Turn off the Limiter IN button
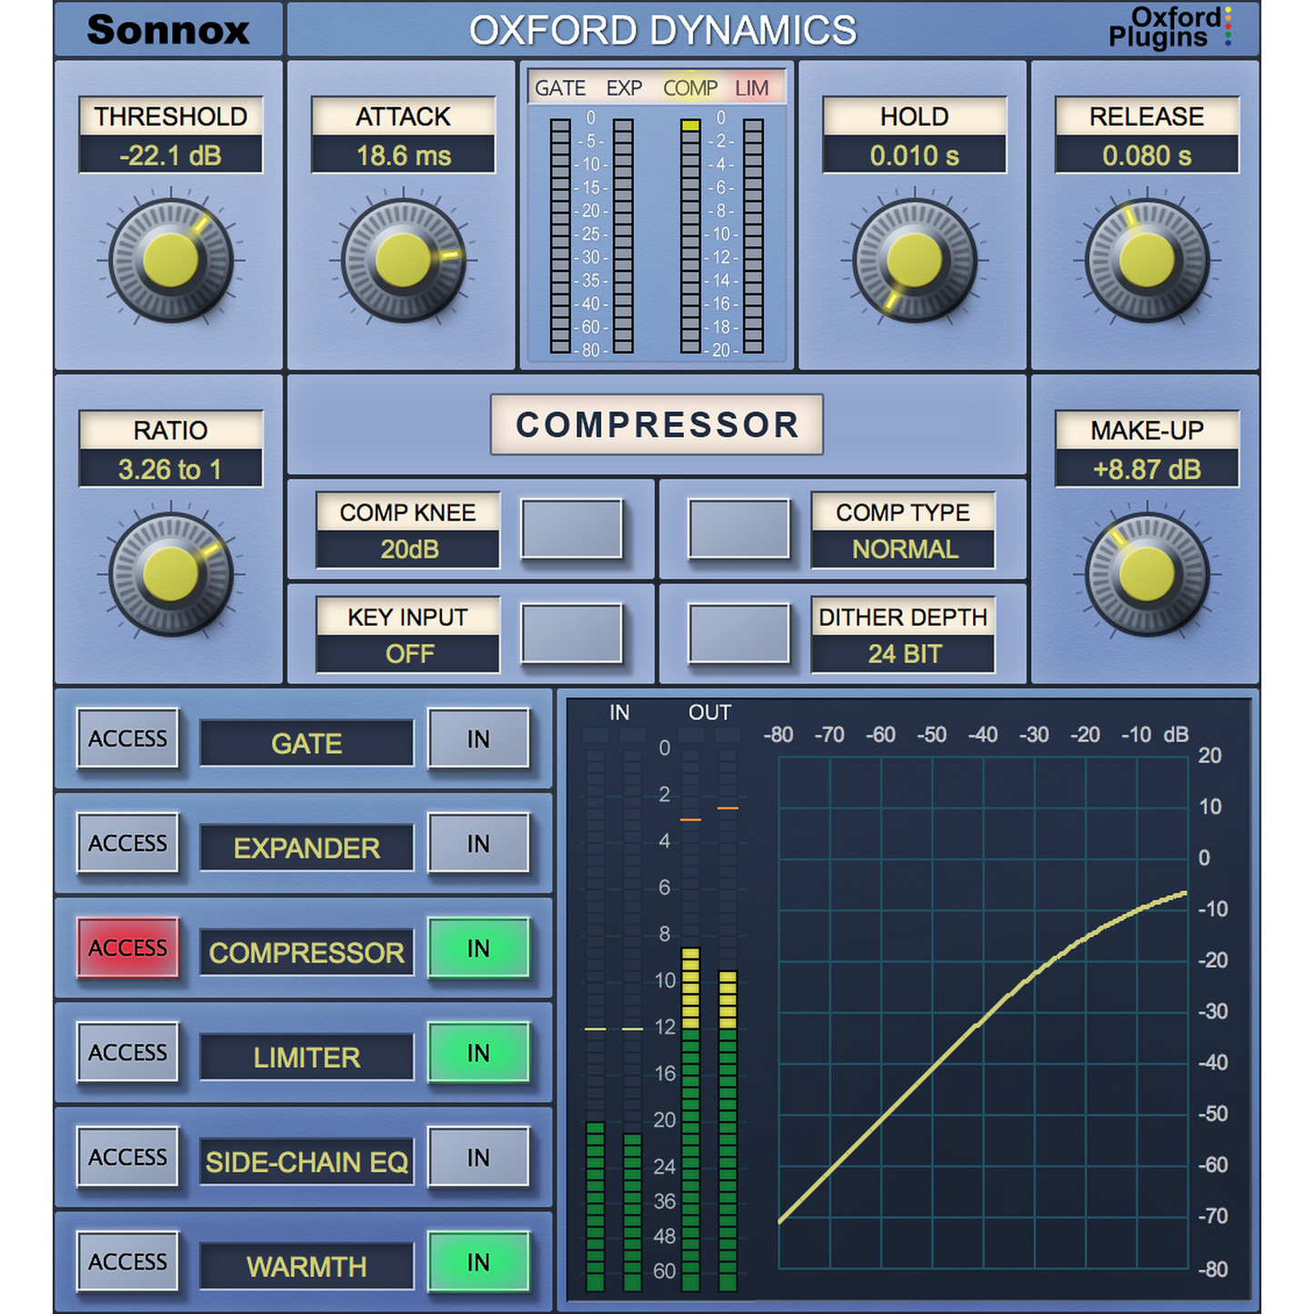This screenshot has height=1314, width=1314. (478, 1053)
